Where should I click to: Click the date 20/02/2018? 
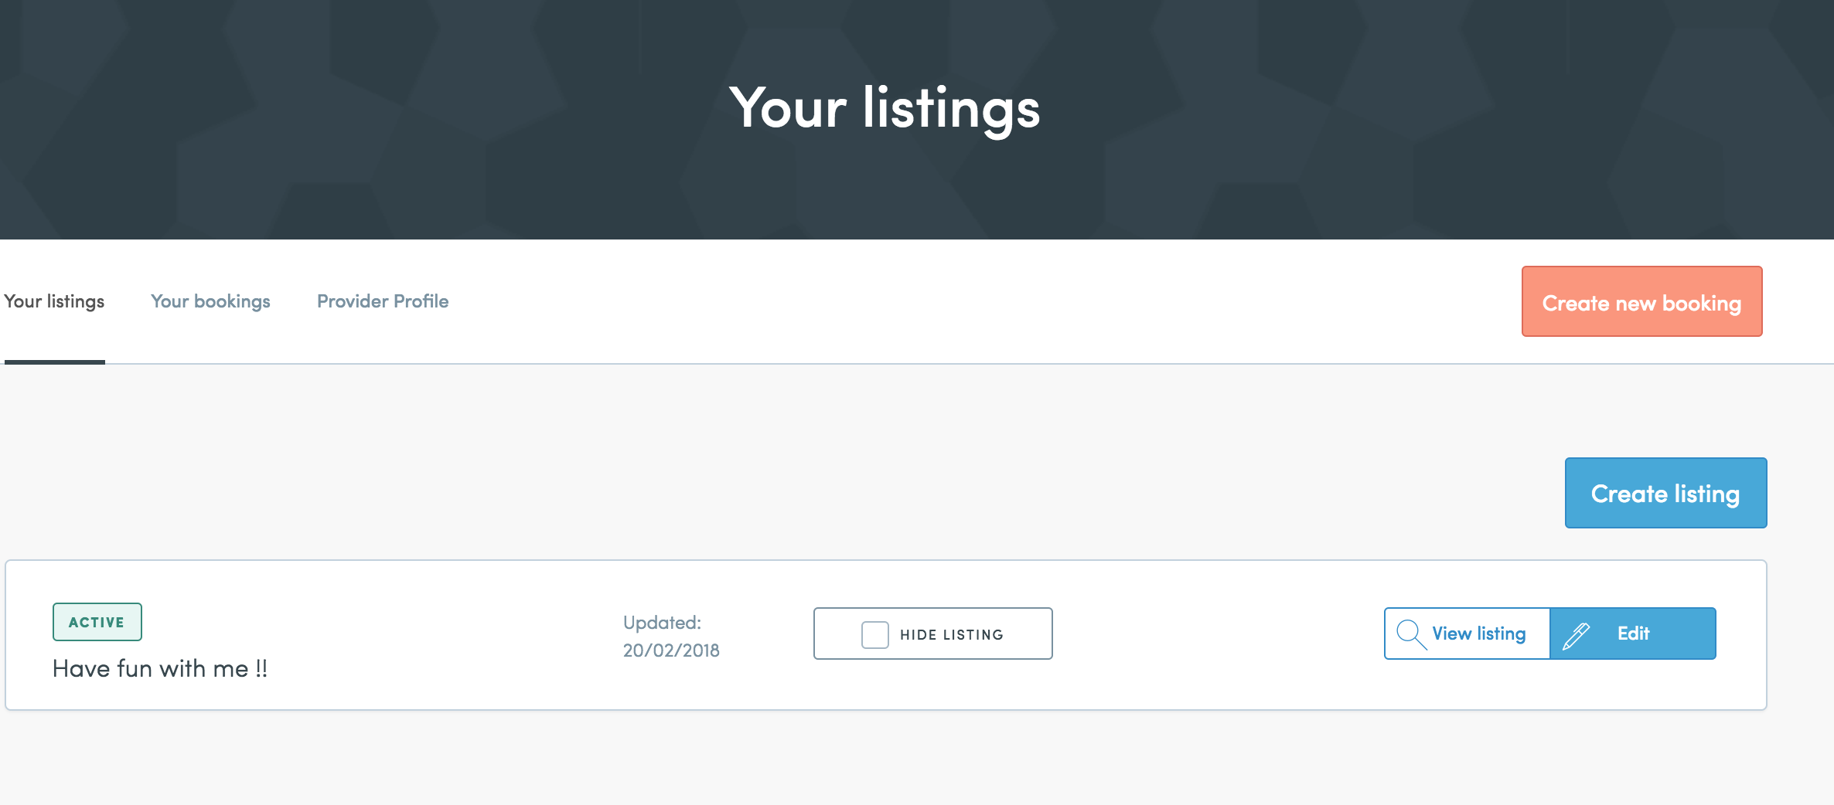tap(671, 650)
